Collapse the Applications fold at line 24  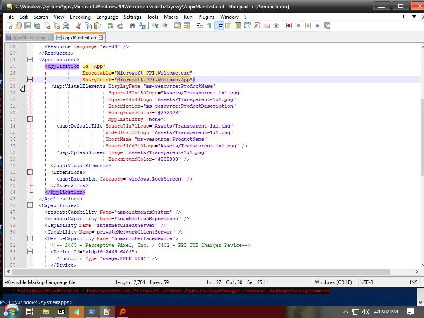tap(30, 60)
